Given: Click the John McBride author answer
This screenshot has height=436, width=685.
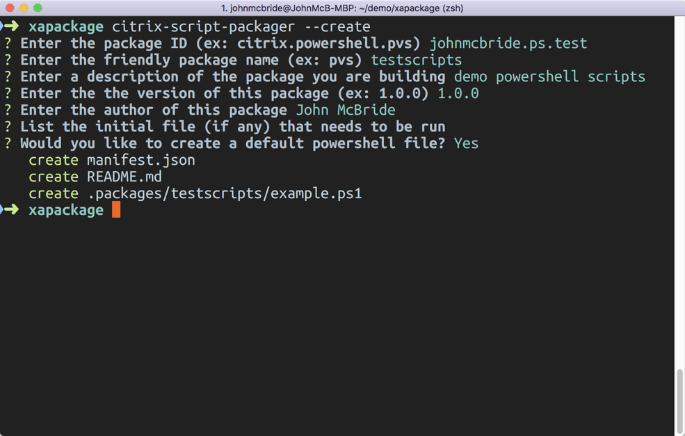Looking at the screenshot, I should 346,110.
